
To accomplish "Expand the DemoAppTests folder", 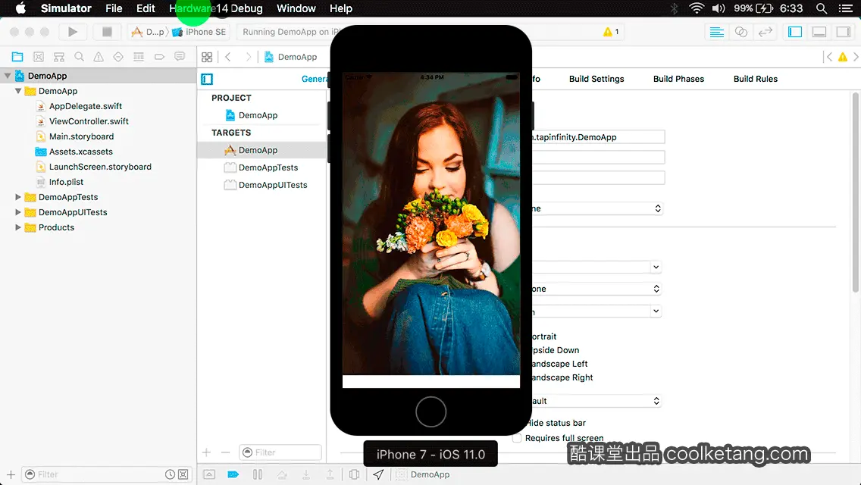I will (18, 196).
